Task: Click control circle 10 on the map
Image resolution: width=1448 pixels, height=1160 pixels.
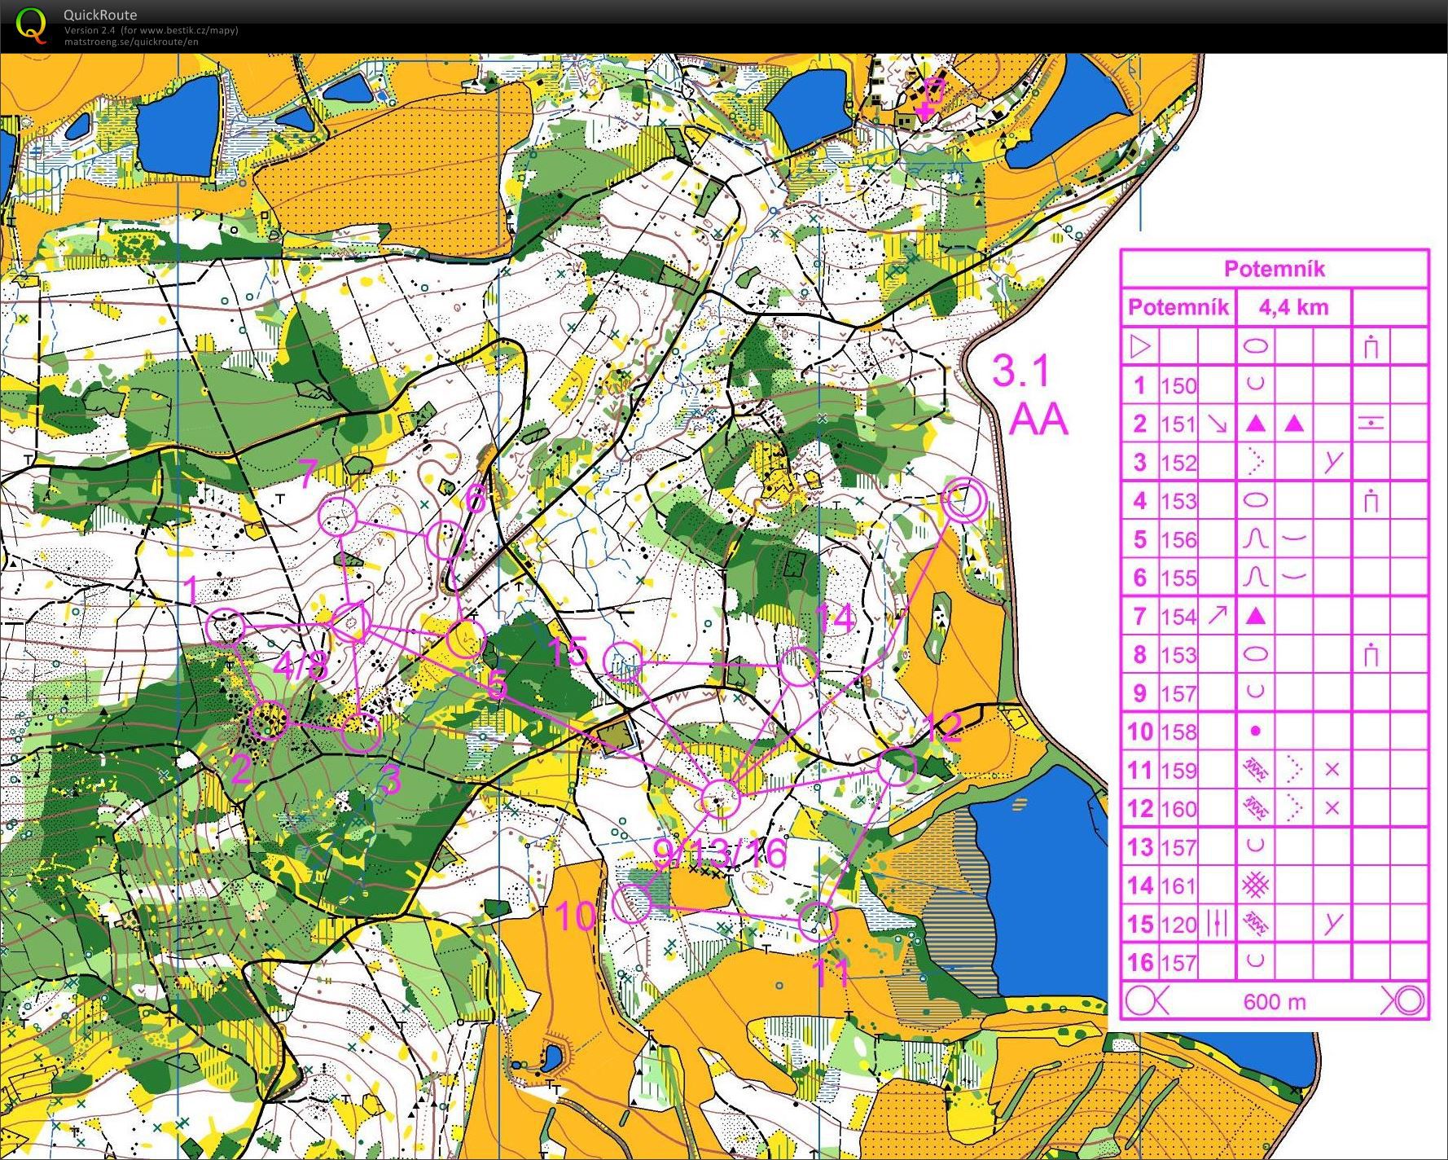Action: [x=633, y=903]
